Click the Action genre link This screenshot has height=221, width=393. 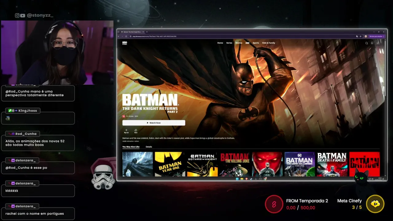point(137,141)
